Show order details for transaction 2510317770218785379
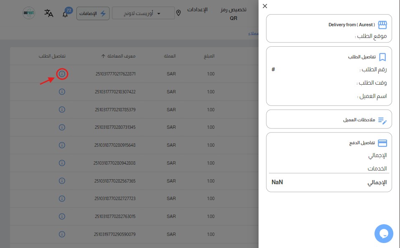This screenshot has height=248, width=400. pos(62,110)
